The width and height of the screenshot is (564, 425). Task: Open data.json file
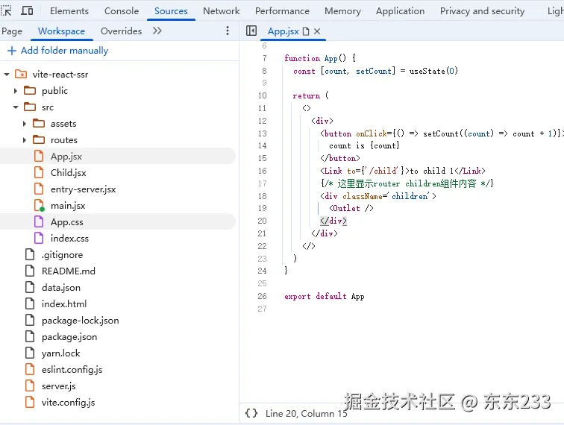click(x=60, y=288)
